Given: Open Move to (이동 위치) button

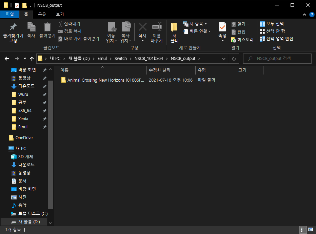Looking at the screenshot, I should 112,32.
